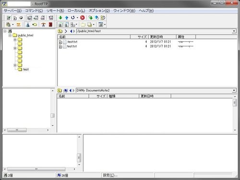Click the new folder icon in the toolbar

point(83,24)
